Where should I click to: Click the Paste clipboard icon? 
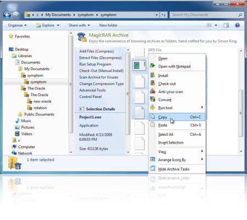tap(153, 125)
